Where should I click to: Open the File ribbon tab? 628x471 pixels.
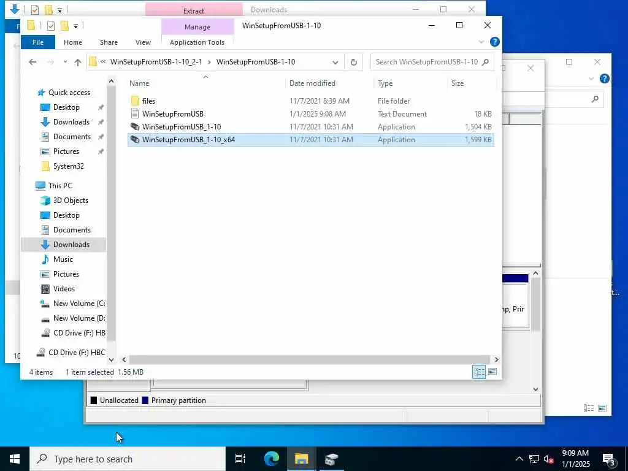[x=38, y=42]
